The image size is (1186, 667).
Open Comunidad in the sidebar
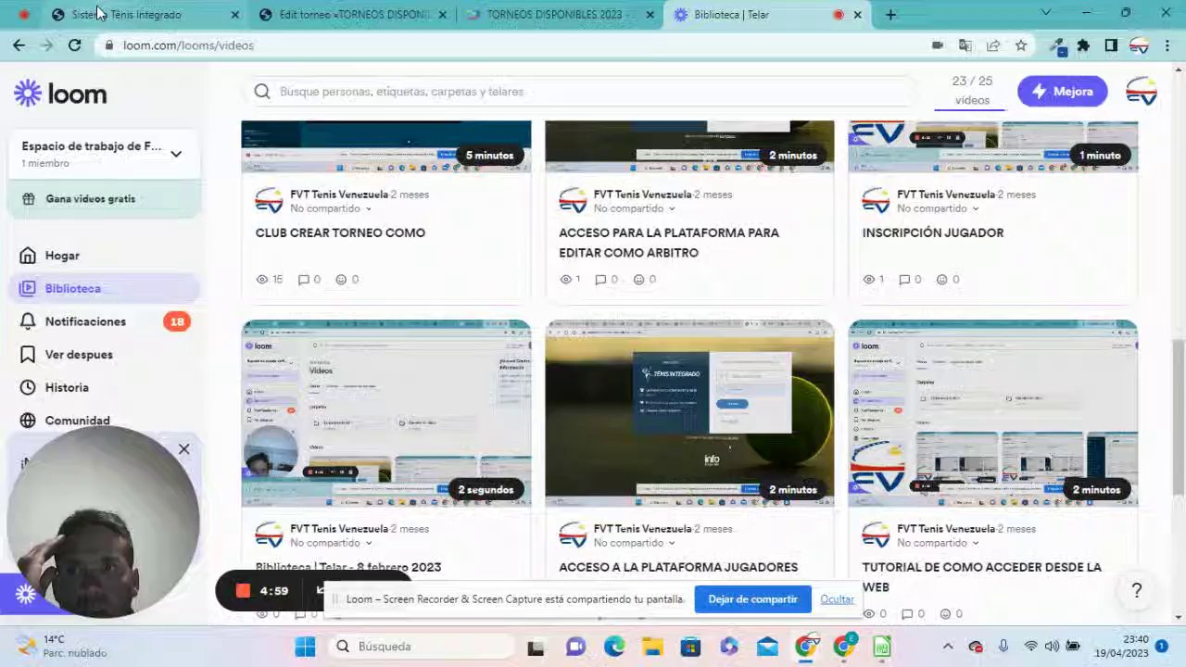[77, 421]
